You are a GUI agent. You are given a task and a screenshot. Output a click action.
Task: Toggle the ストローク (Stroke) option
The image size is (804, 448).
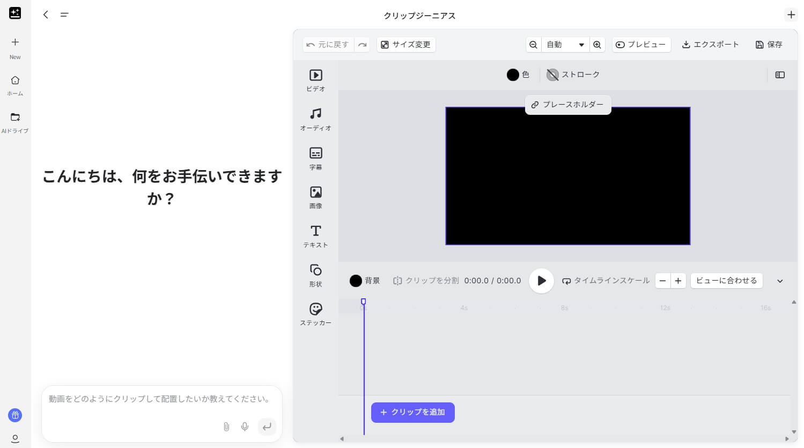pyautogui.click(x=573, y=75)
